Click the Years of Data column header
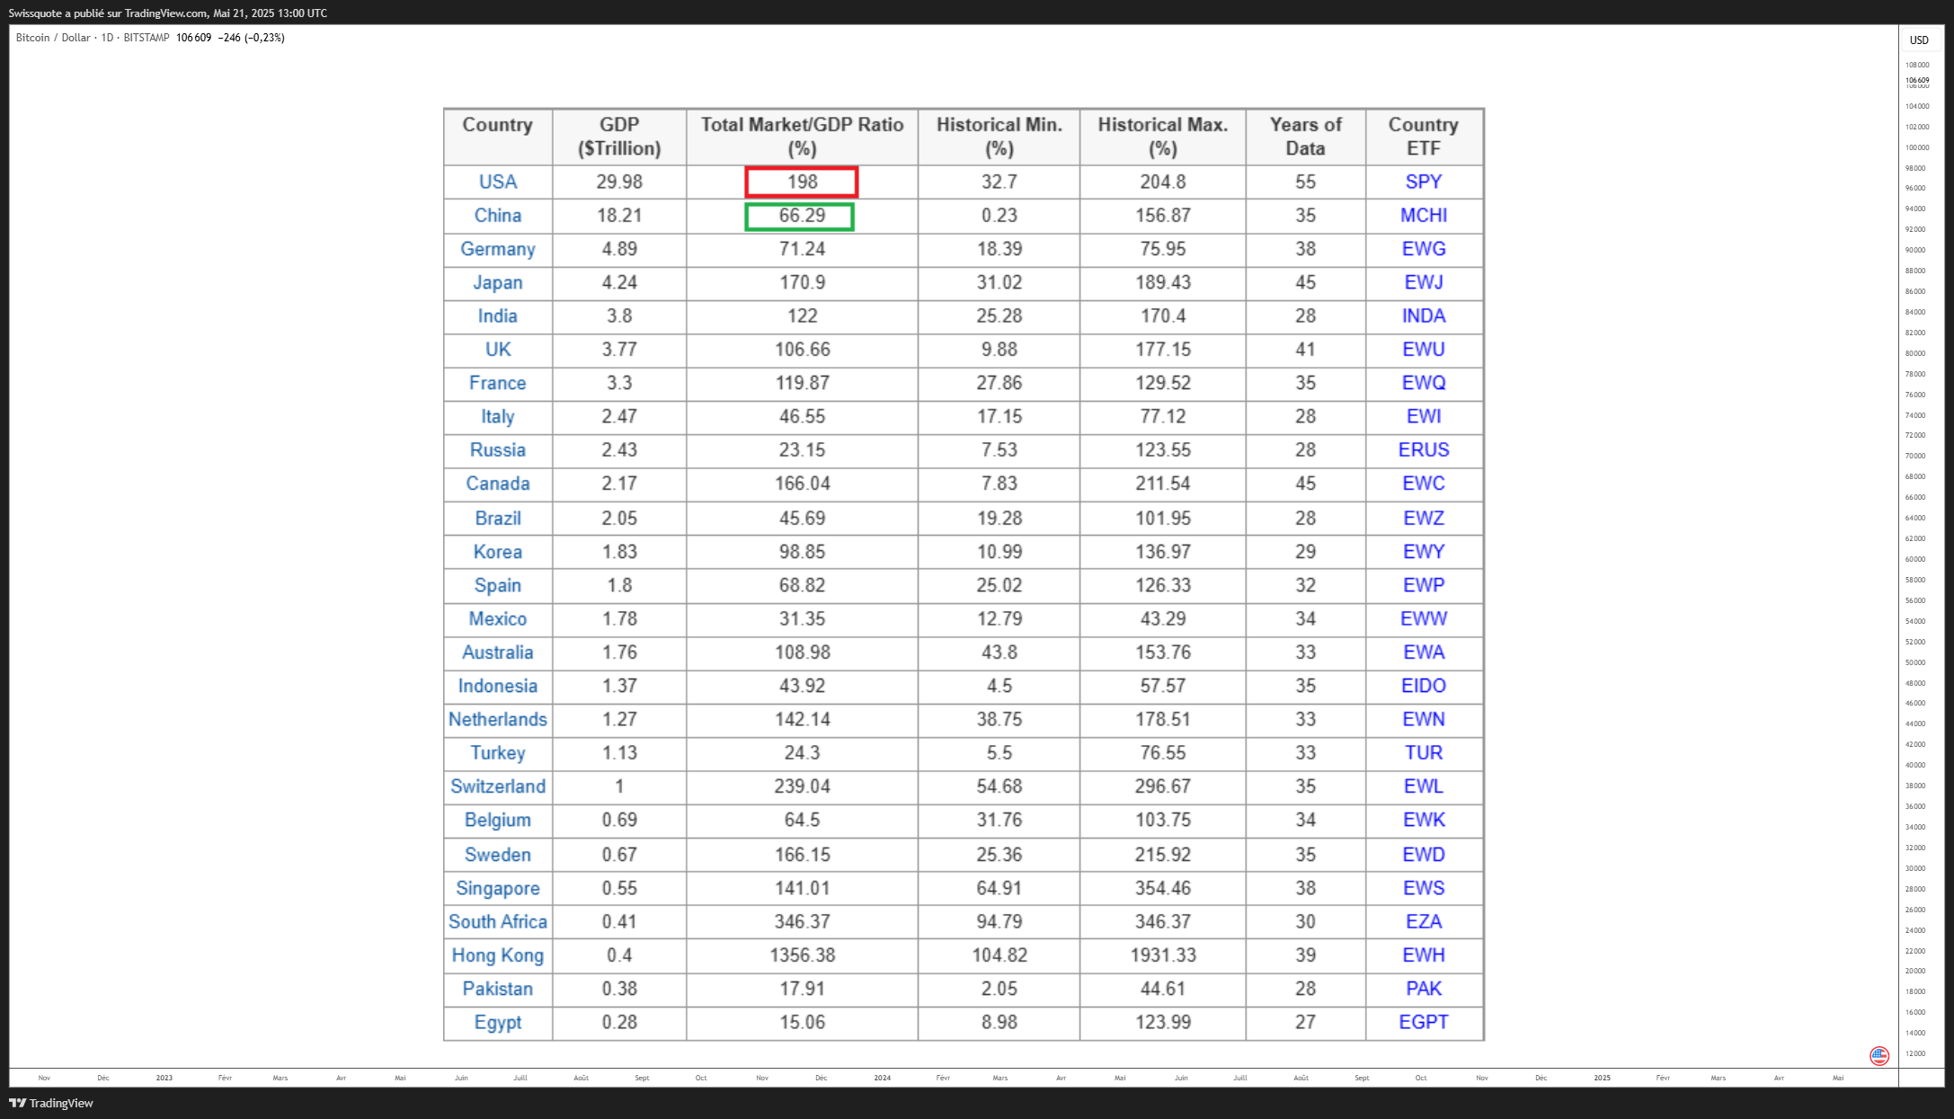Viewport: 1954px width, 1119px height. click(1305, 137)
